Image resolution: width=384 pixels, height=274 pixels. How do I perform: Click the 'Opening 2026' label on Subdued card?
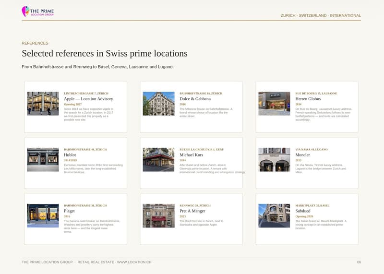click(x=304, y=216)
